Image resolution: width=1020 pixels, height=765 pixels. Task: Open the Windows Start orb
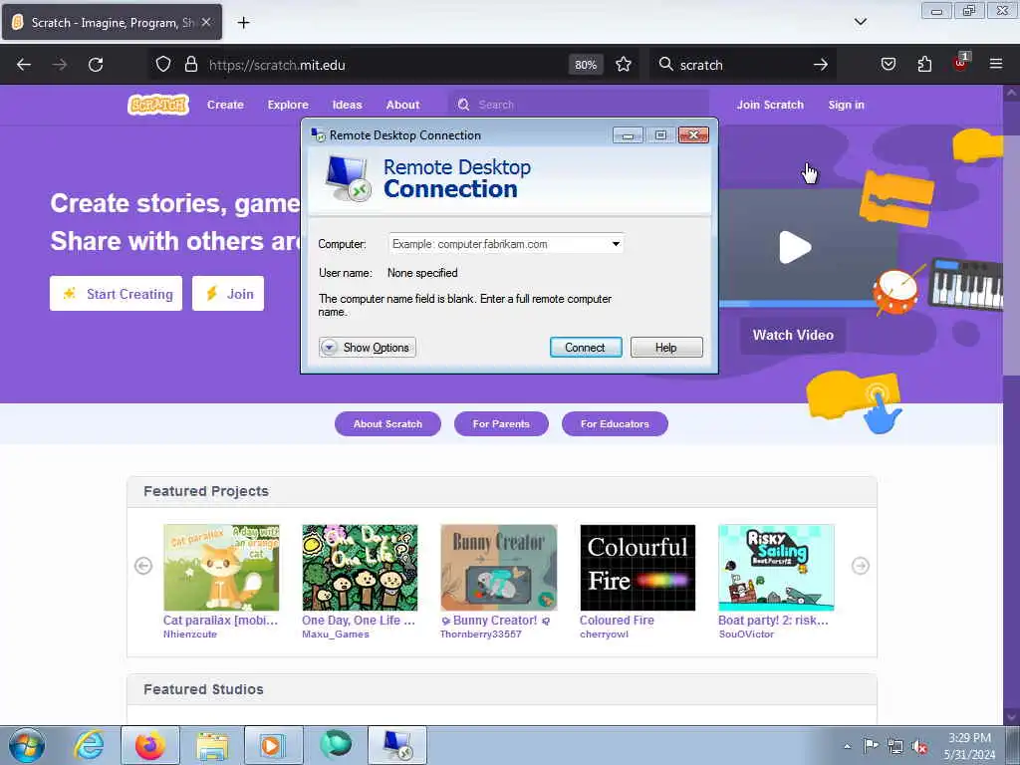pyautogui.click(x=27, y=745)
